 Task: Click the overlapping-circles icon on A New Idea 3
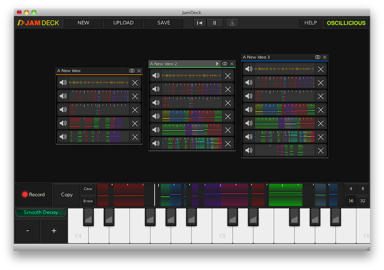pos(317,57)
